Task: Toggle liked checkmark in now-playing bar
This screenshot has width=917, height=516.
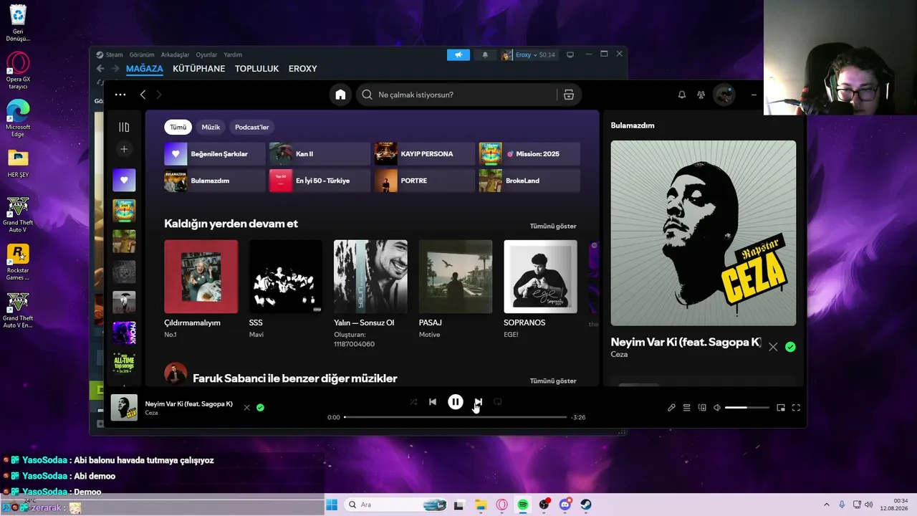Action: [260, 408]
